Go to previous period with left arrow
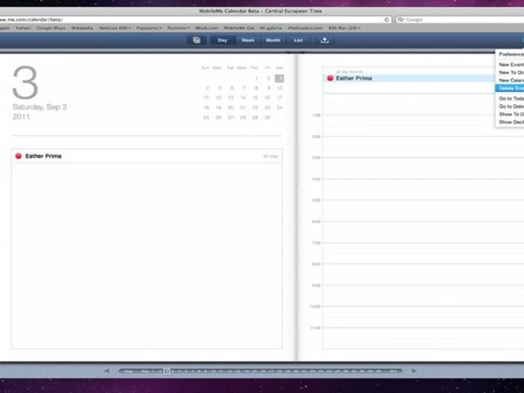This screenshot has height=393, width=524. [x=106, y=371]
